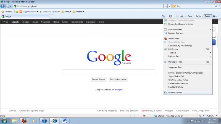Launch Firefox from the taskbar
Screen dimensions: 221x124
[24, 121]
